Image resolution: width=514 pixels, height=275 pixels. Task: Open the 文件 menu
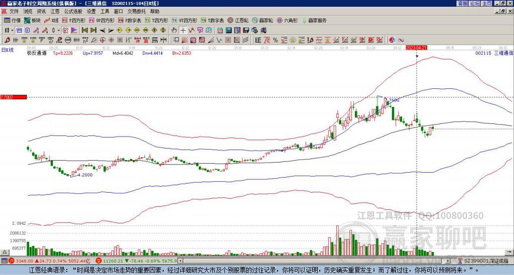point(14,12)
